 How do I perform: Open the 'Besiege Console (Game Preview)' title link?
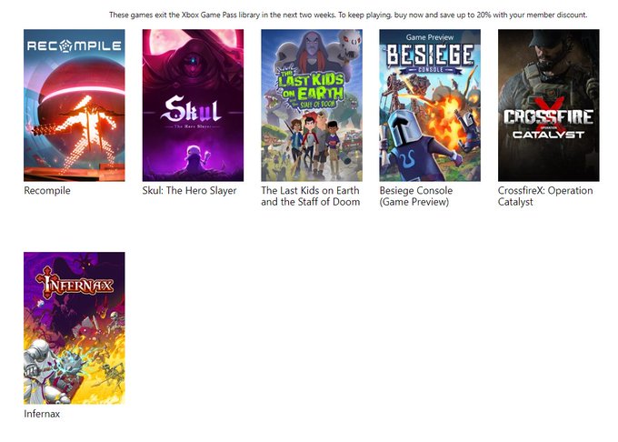pyautogui.click(x=415, y=196)
